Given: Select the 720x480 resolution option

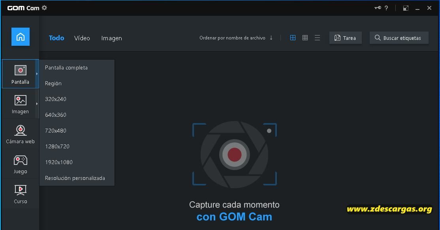Looking at the screenshot, I should click(77, 131).
